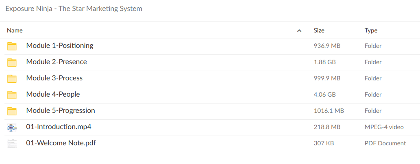Click the 01-Welcome Note.pdf document icon
The image size is (420, 164).
coord(12,143)
